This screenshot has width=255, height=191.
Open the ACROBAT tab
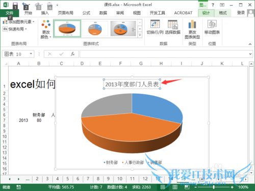[183, 13]
